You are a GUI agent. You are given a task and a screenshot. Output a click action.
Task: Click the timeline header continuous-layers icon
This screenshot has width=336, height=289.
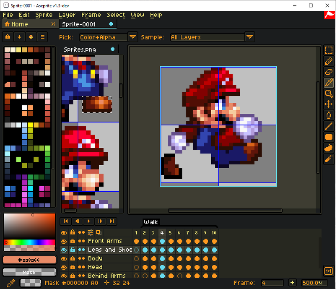[x=81, y=233]
